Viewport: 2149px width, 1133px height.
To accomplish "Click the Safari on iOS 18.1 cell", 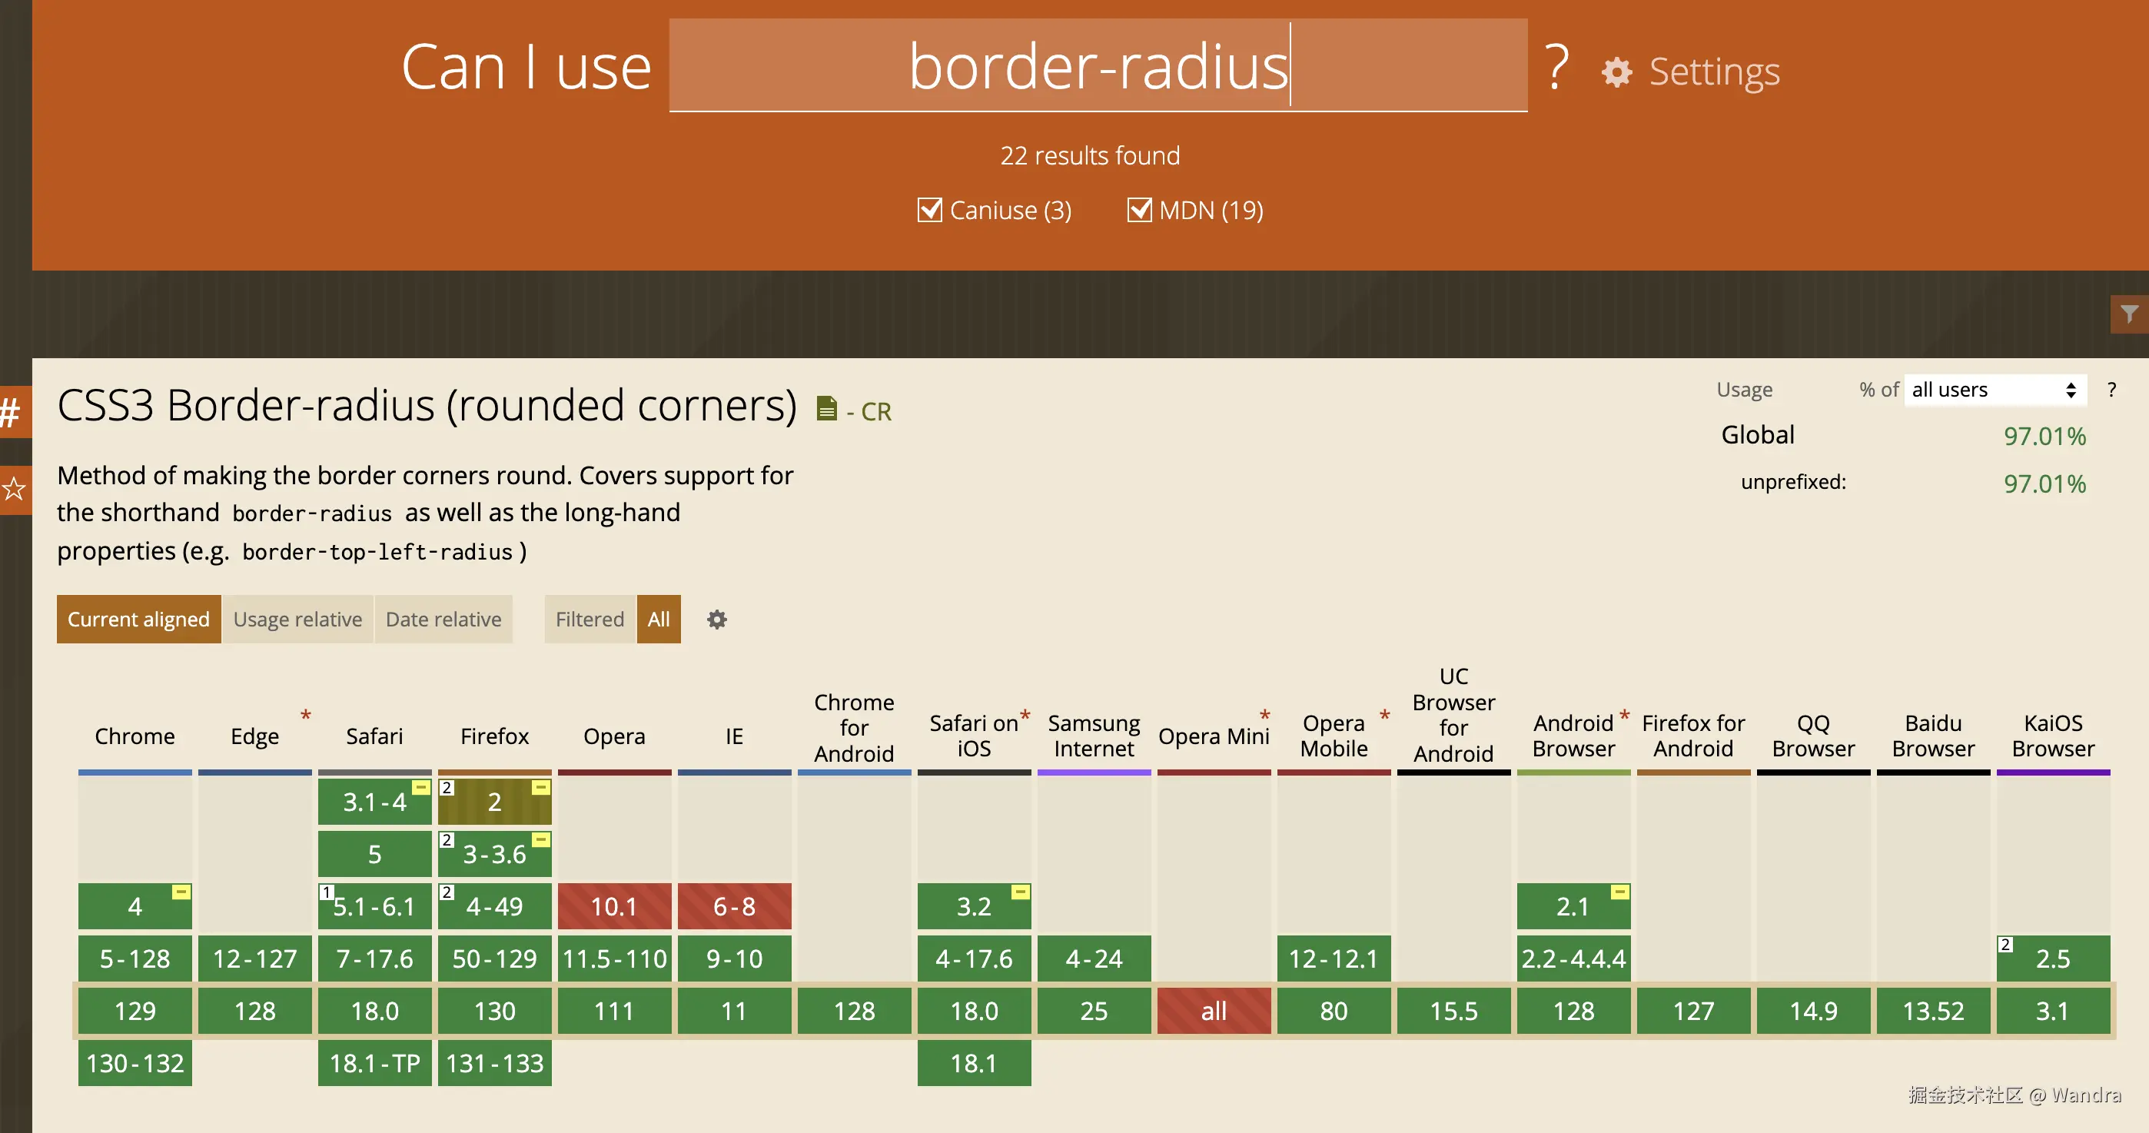I will 975,1063.
